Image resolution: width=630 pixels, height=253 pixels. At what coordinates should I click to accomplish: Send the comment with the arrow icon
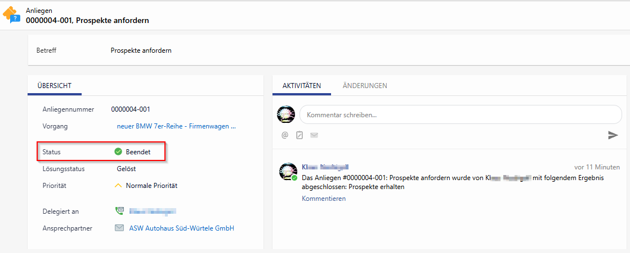[613, 135]
